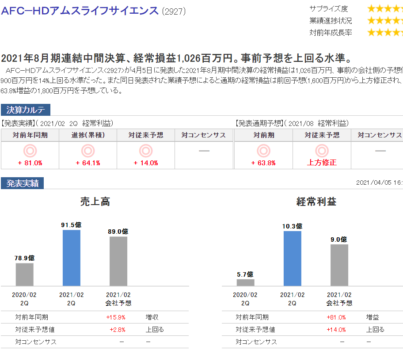
Task: Click 78.9億 grey sales bar
Action: (x=25, y=274)
